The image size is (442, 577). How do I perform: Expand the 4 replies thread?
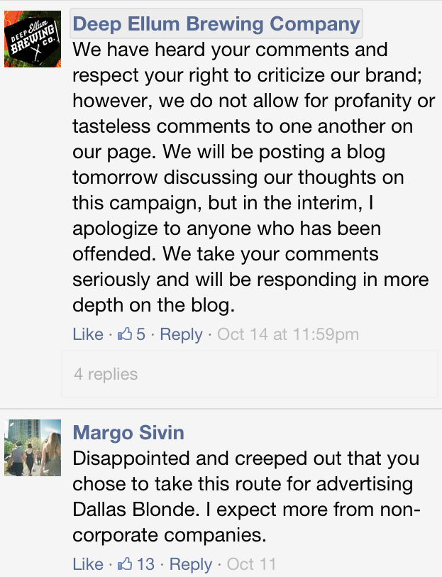pos(106,374)
